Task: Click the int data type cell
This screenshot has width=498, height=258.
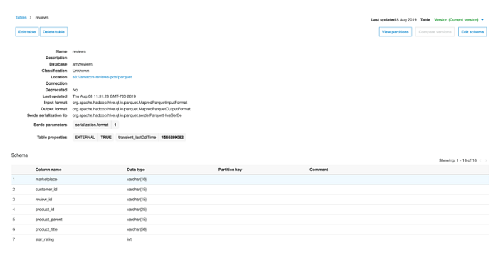Action: coord(129,239)
